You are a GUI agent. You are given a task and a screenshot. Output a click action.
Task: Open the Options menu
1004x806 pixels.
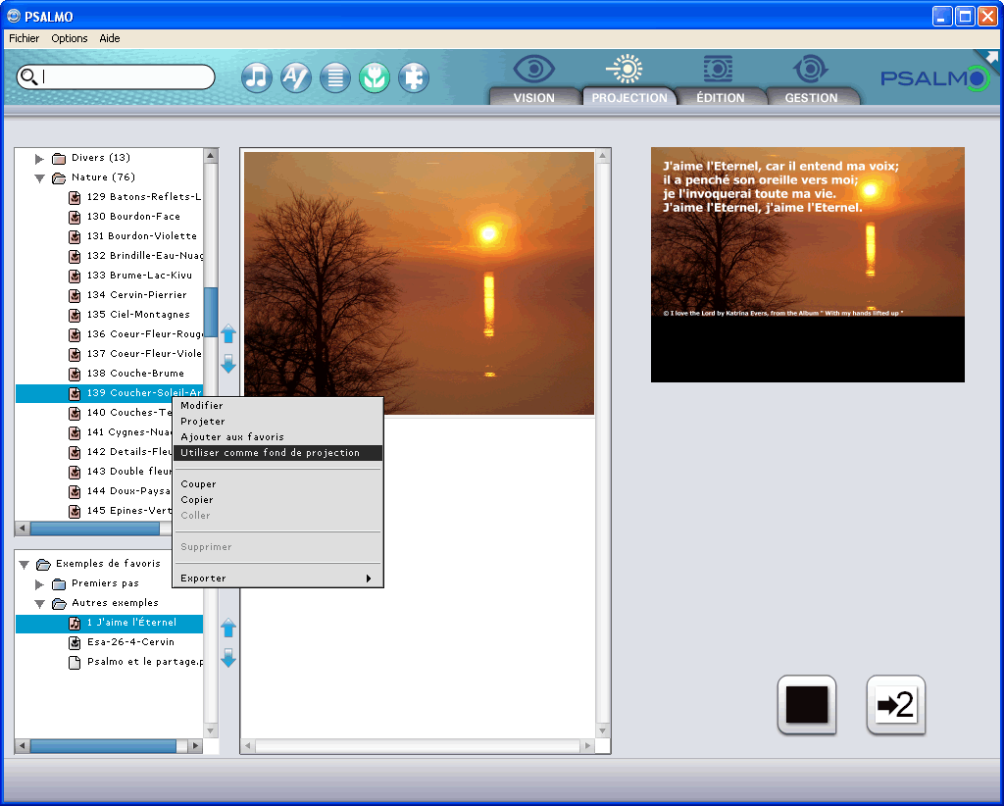tap(70, 38)
